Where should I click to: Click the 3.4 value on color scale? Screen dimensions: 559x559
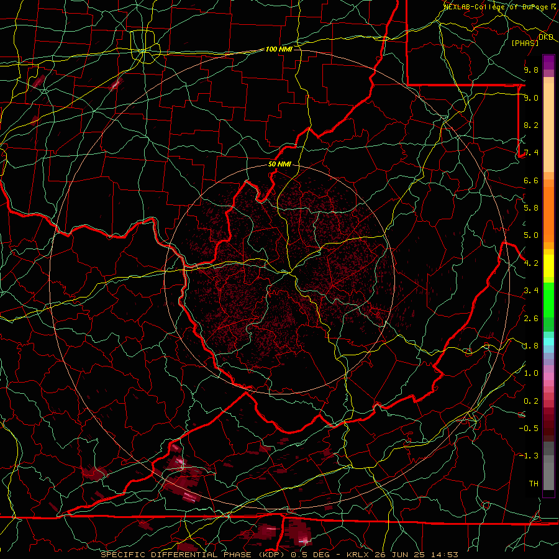[x=531, y=291]
